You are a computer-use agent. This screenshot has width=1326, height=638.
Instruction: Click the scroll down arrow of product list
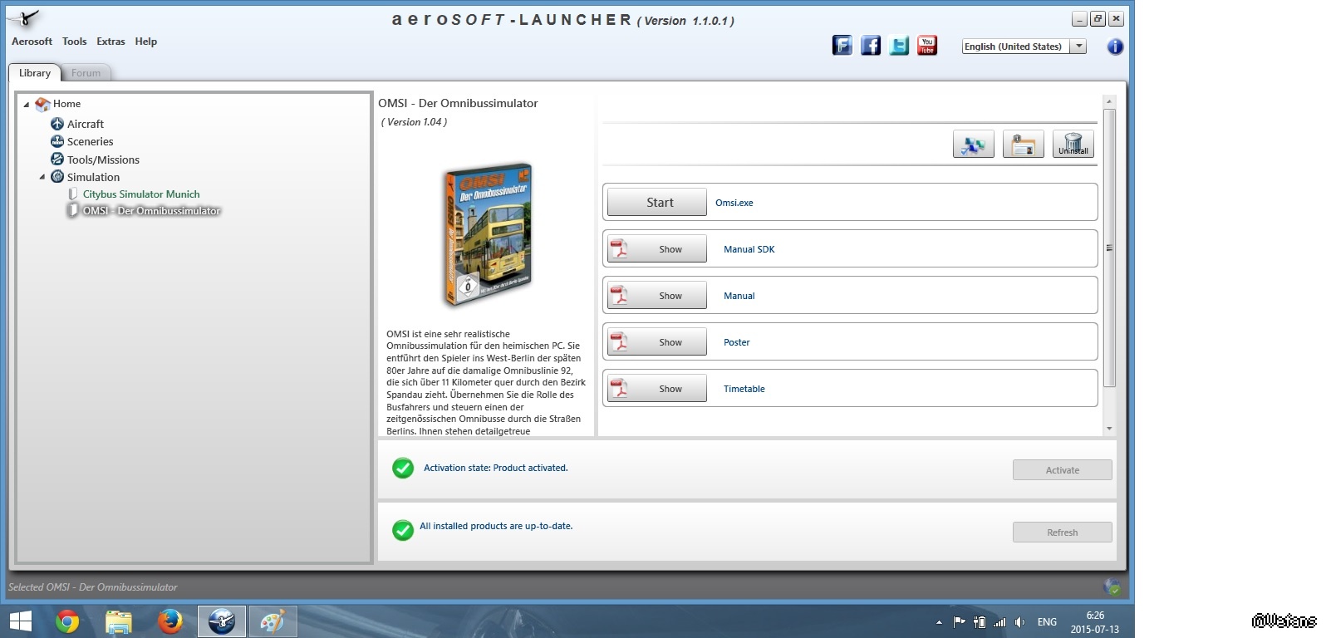point(1109,429)
